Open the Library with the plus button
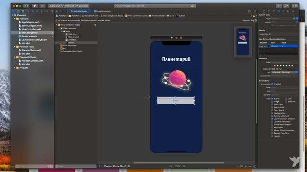This screenshot has width=307, height=172. coord(279,6)
